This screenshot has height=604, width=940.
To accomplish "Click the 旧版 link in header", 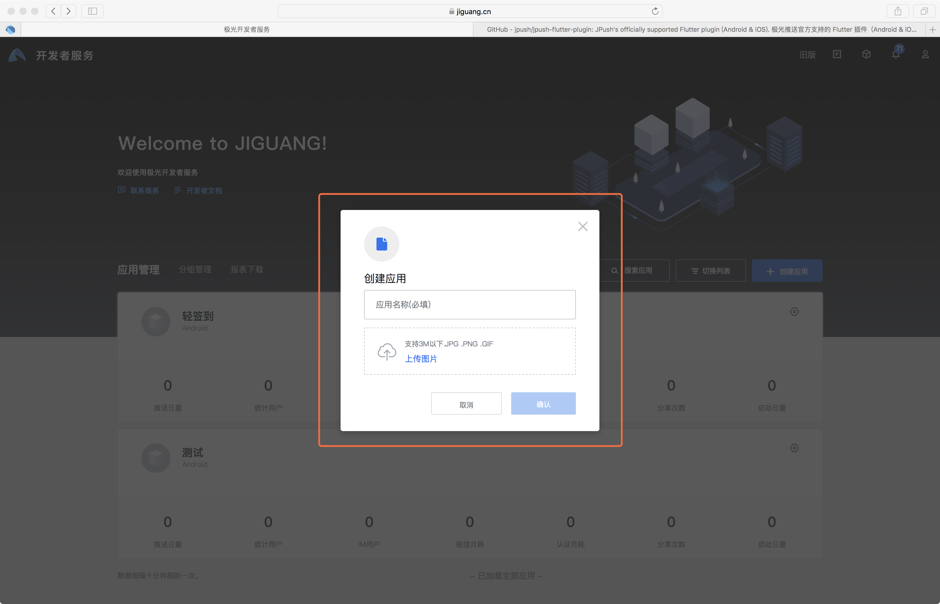I will 807,55.
